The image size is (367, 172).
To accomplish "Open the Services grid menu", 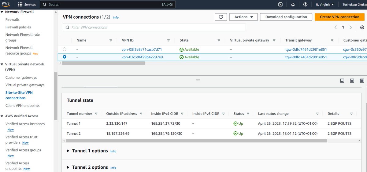I will (27, 5).
